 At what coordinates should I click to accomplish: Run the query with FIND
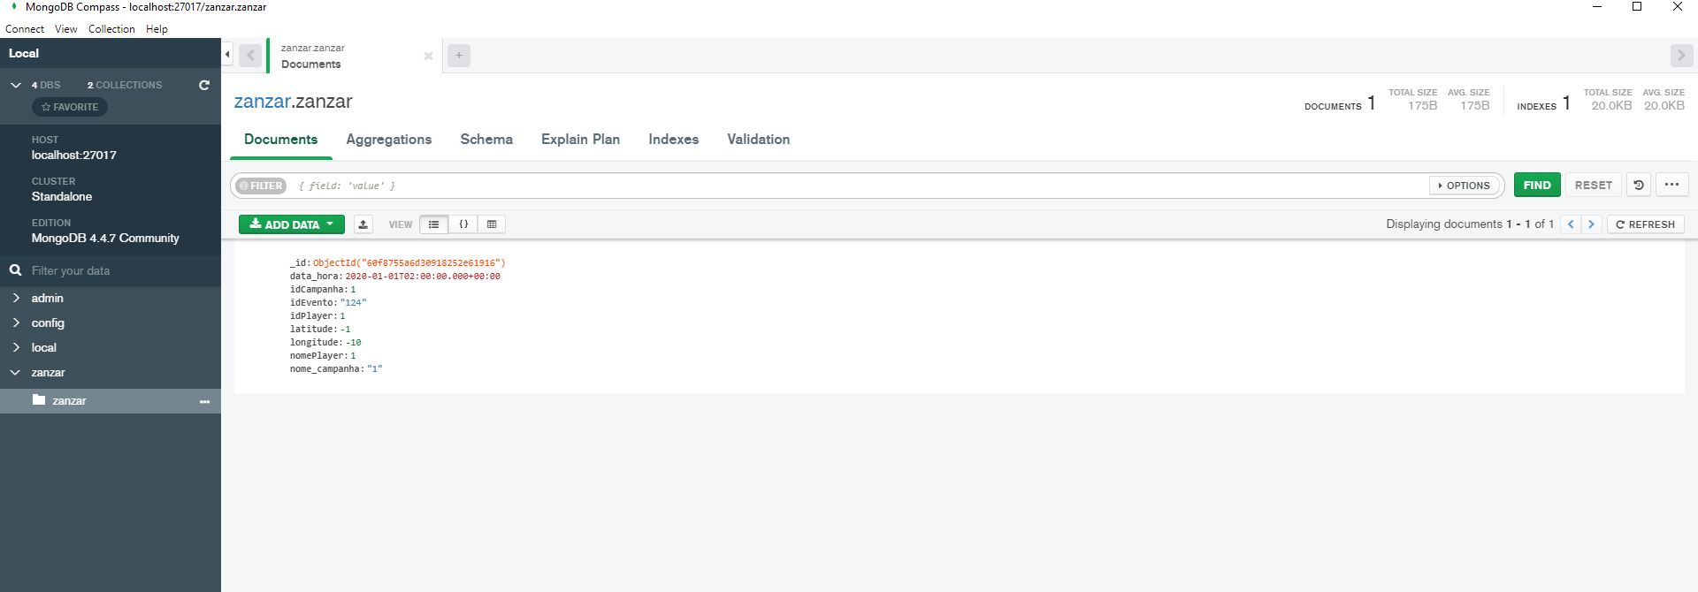coord(1537,185)
